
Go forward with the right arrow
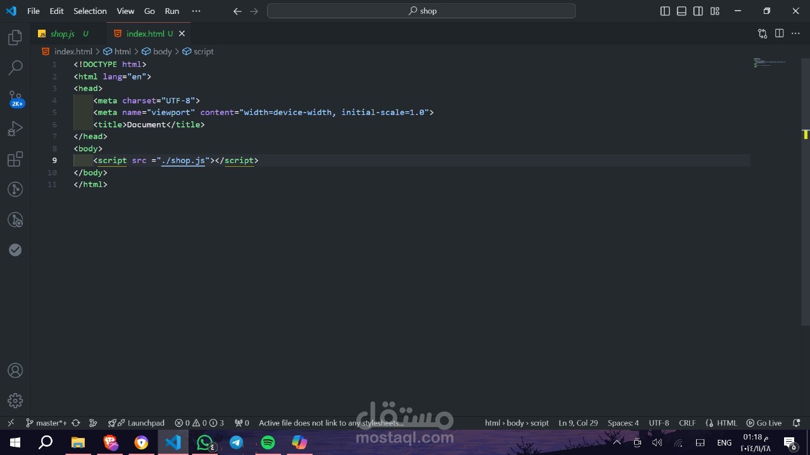point(254,11)
